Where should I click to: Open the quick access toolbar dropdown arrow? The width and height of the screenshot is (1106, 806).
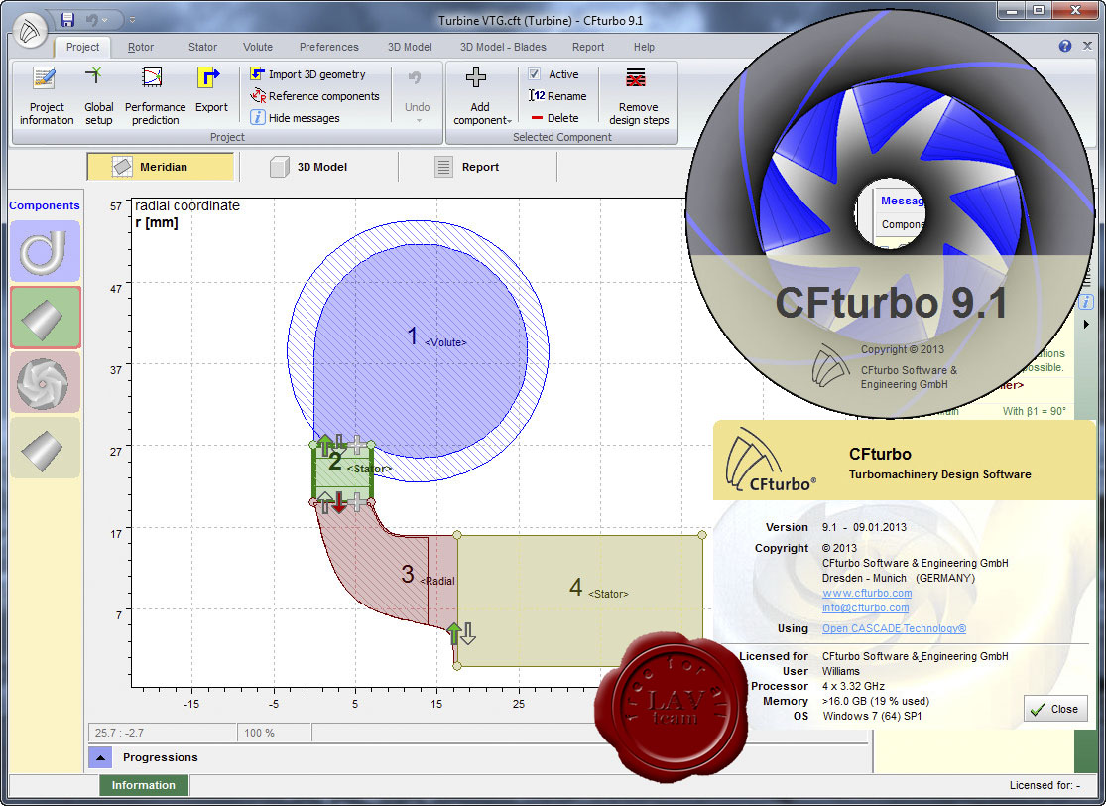(132, 20)
